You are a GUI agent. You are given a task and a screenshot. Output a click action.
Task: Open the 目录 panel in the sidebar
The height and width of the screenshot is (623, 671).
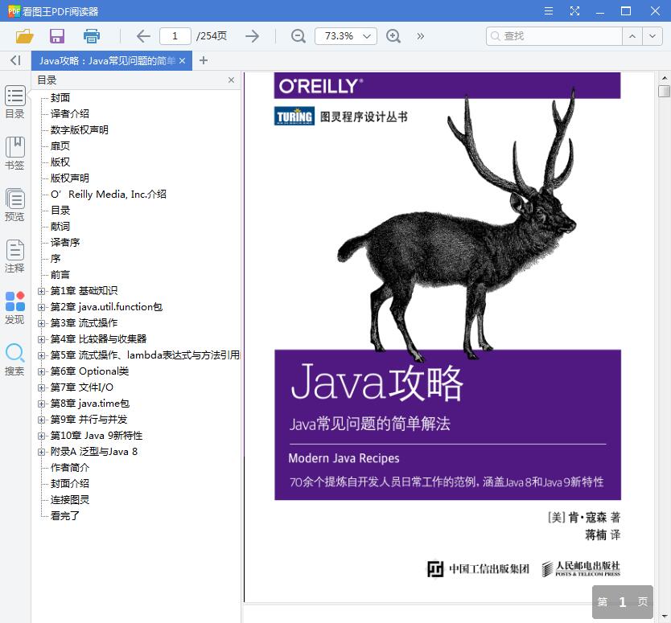(15, 102)
